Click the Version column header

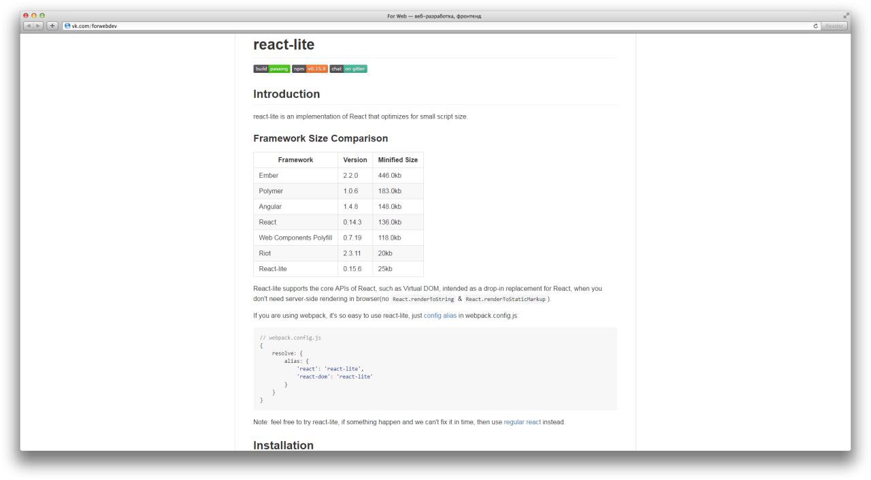click(355, 160)
